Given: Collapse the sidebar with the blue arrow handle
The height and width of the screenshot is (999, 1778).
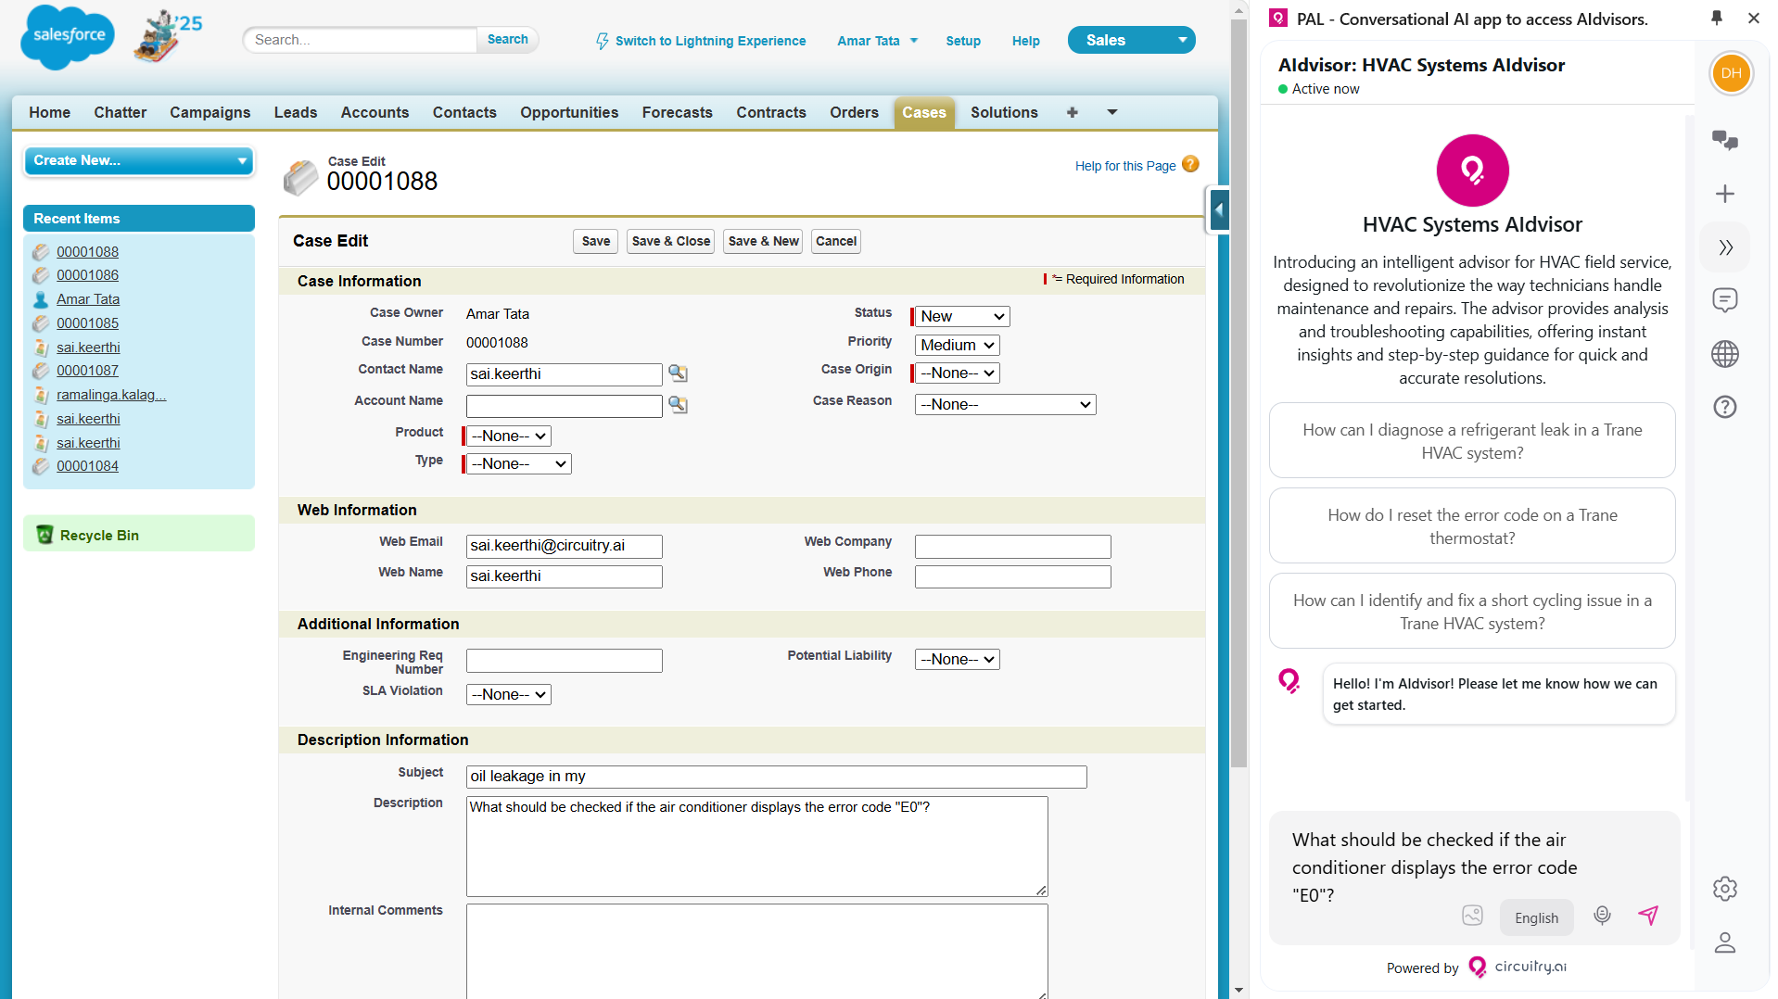Looking at the screenshot, I should 1219,209.
